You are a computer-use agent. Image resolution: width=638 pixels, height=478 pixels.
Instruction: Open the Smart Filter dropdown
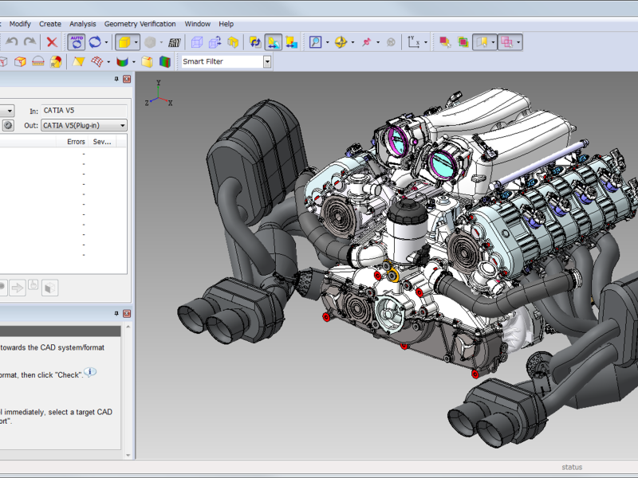pyautogui.click(x=267, y=61)
